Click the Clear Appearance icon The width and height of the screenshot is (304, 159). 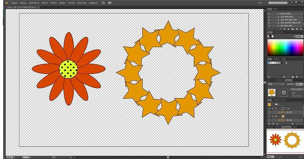293,124
